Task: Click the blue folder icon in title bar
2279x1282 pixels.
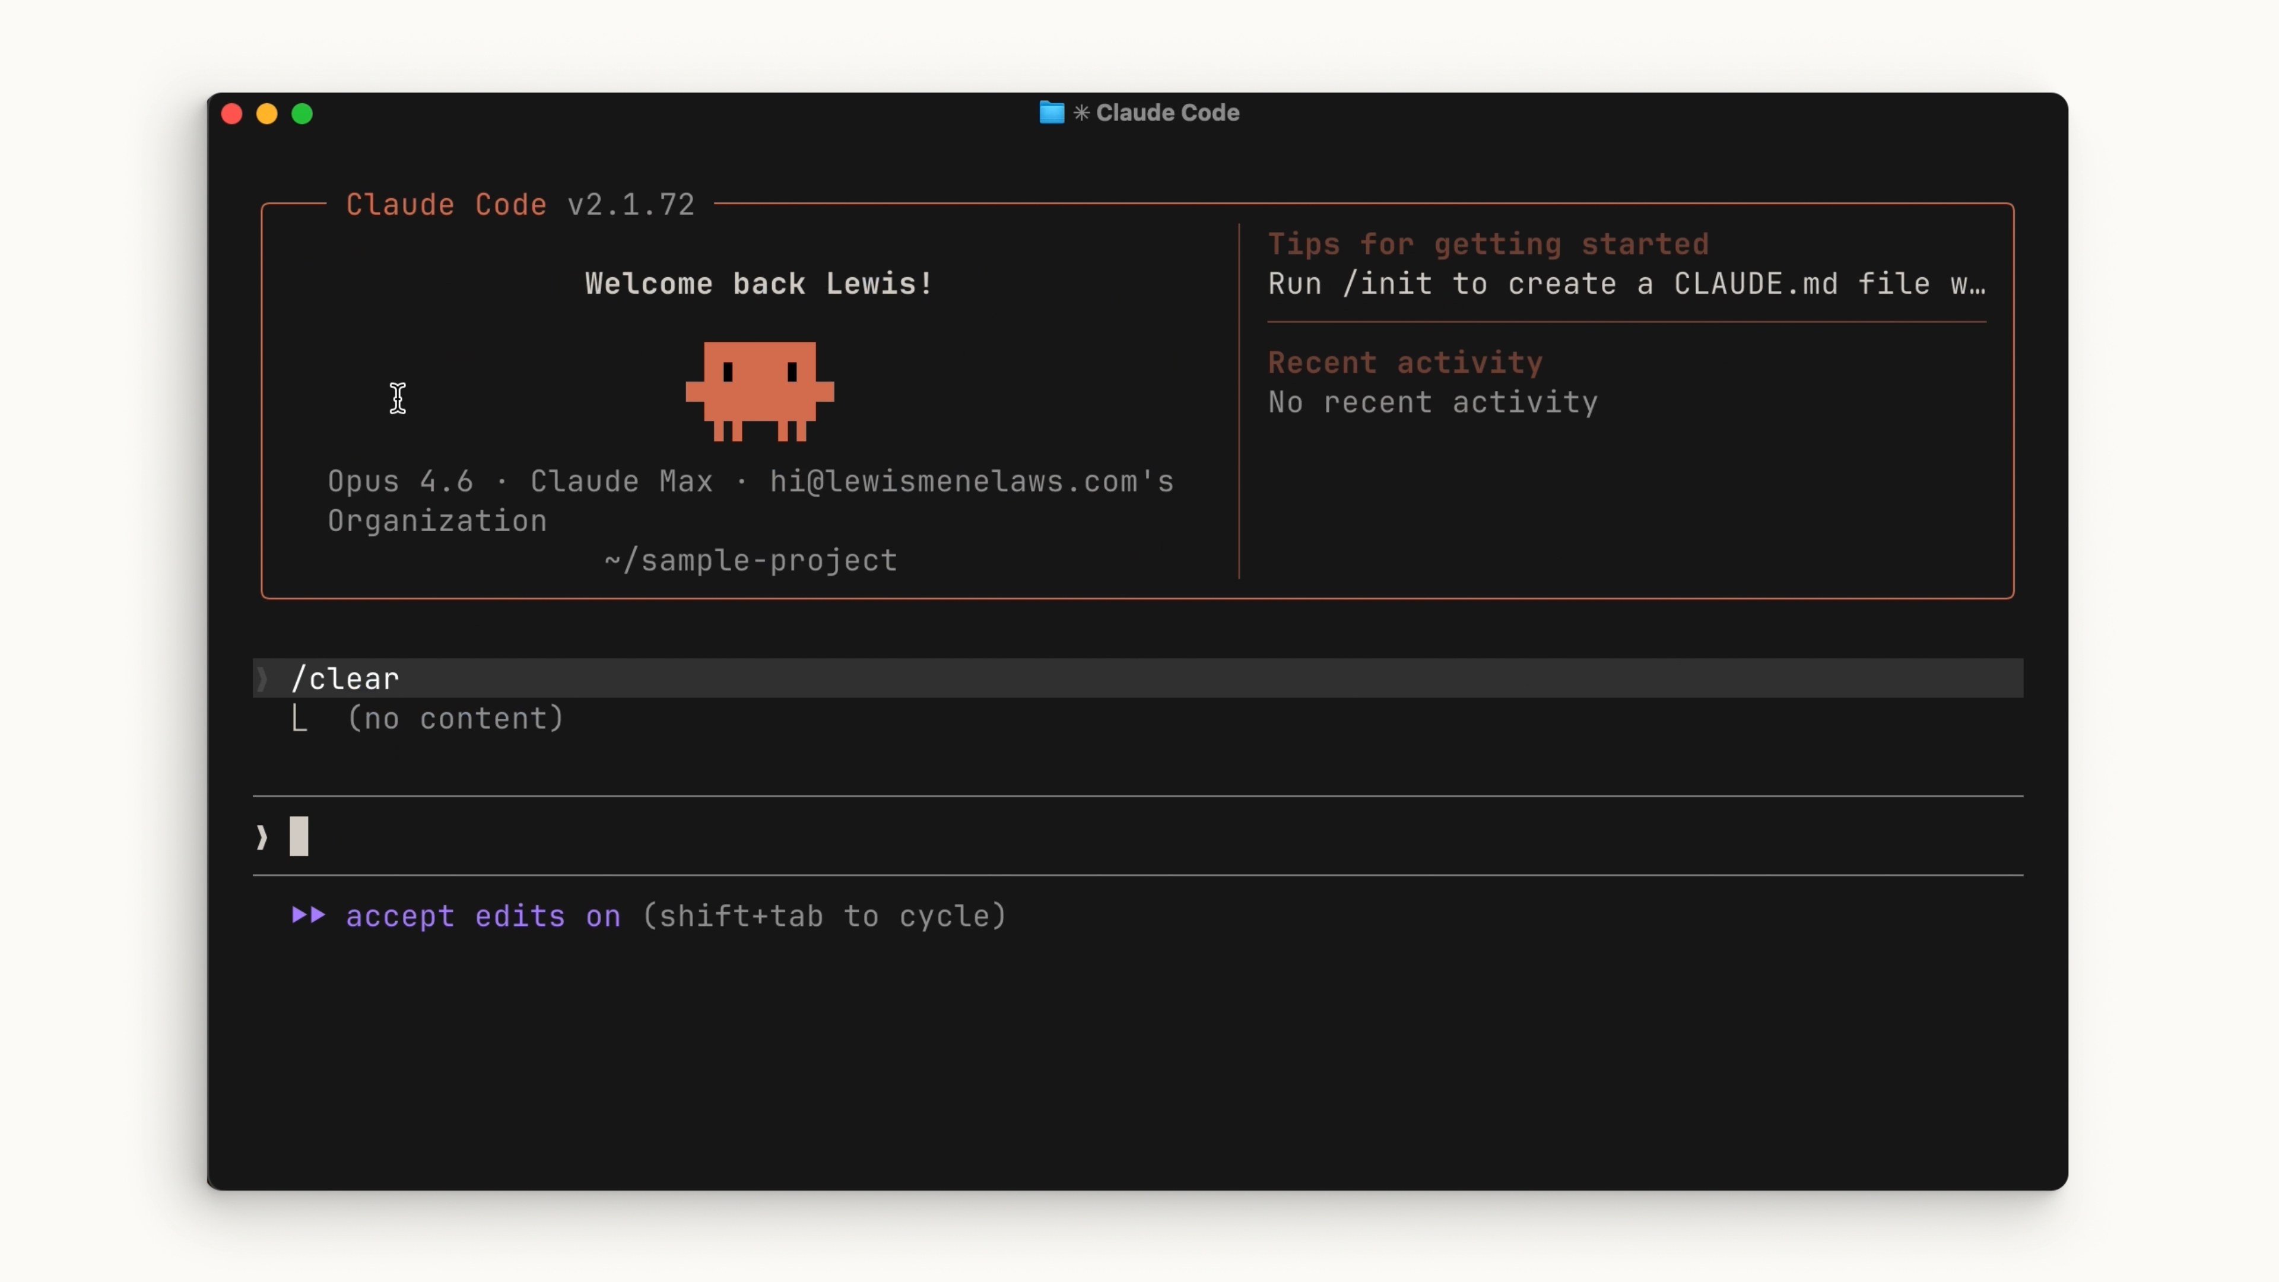Action: 1051,112
